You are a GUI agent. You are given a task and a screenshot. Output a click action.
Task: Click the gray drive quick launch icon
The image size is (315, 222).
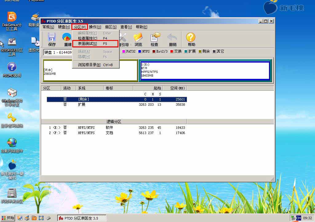pyautogui.click(x=48, y=218)
